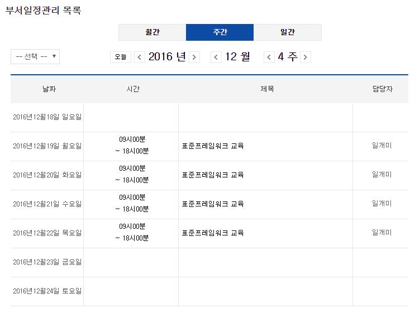The image size is (415, 313).
Task: Open Wednesday's 표준프레임워크 교육 entry
Action: (213, 204)
